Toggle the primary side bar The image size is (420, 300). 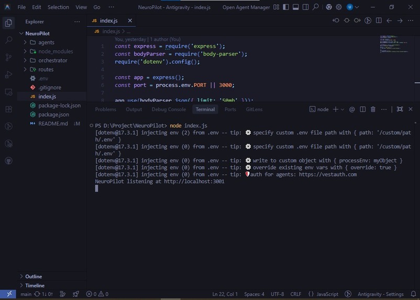point(286,7)
